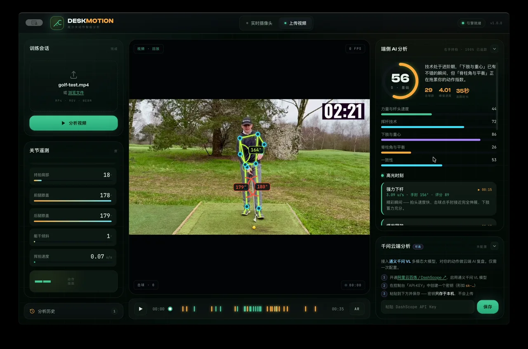
Task: Click the score ring showing 56
Action: [x=400, y=81]
